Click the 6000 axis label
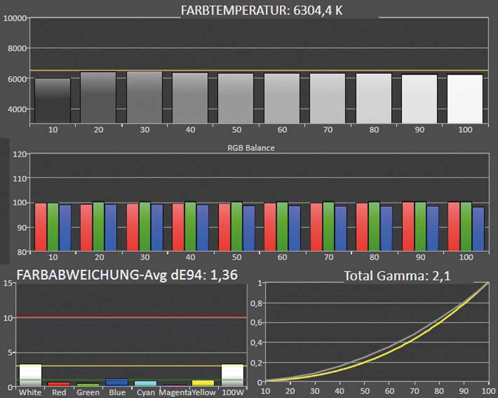Image resolution: width=498 pixels, height=398 pixels. (17, 79)
